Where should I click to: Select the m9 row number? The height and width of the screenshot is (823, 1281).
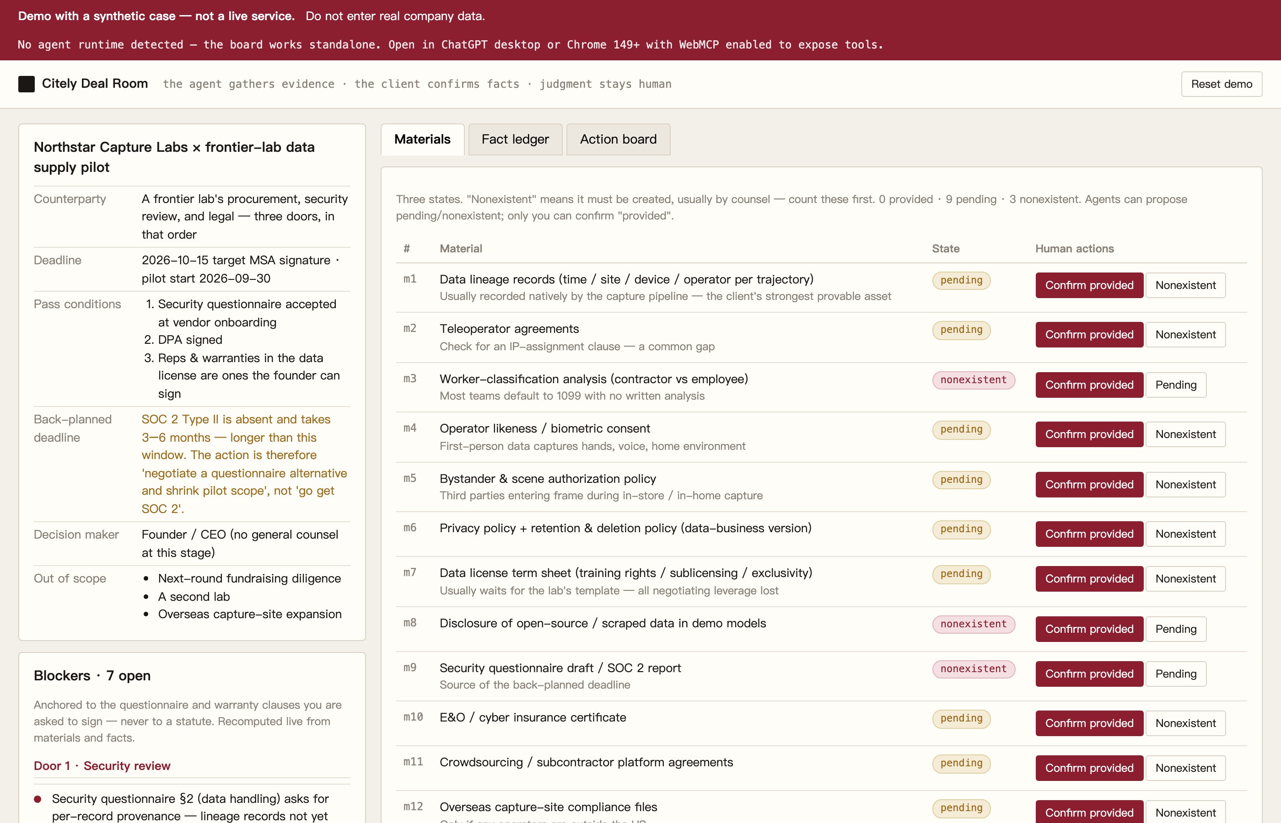(x=409, y=668)
